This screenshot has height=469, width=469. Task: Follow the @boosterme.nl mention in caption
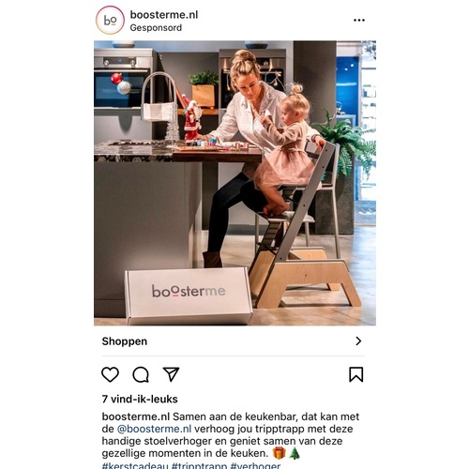[154, 429]
